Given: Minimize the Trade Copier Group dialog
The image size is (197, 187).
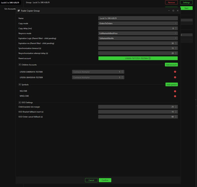Looking at the screenshot, I should (x=169, y=11).
